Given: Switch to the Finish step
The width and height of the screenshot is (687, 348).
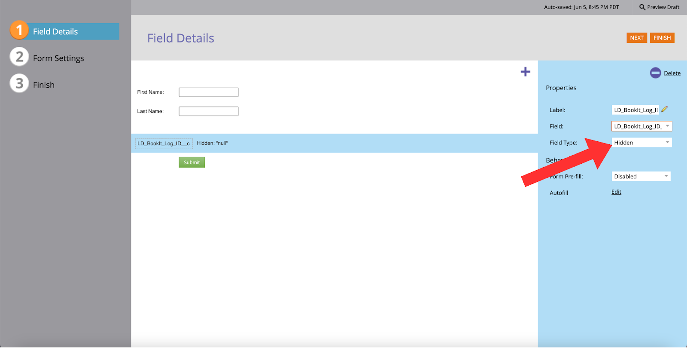Looking at the screenshot, I should pyautogui.click(x=44, y=85).
